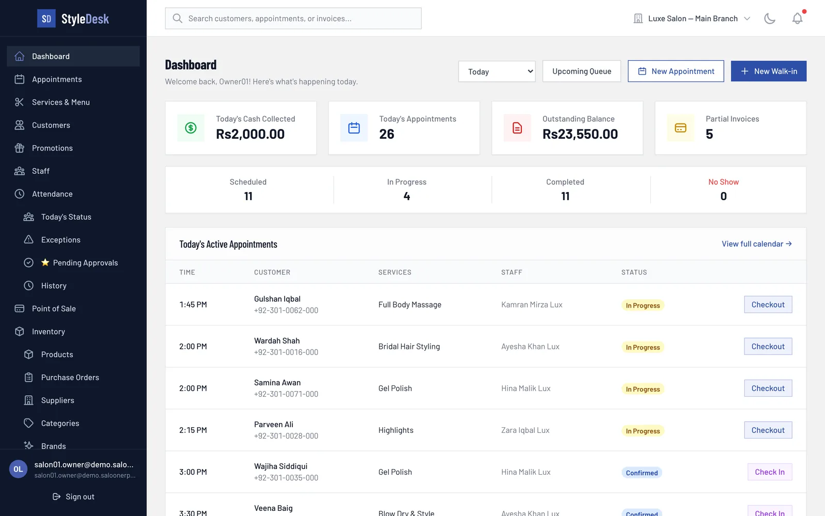This screenshot has height=516, width=825.
Task: Open the Today period dropdown
Action: click(x=497, y=72)
